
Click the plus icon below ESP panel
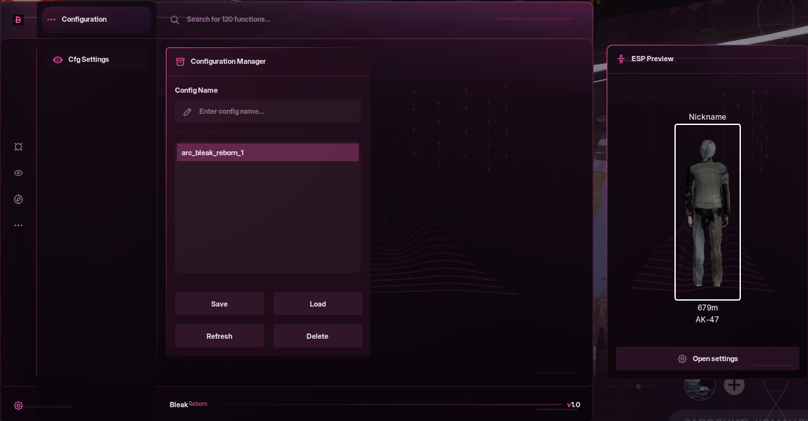click(734, 385)
